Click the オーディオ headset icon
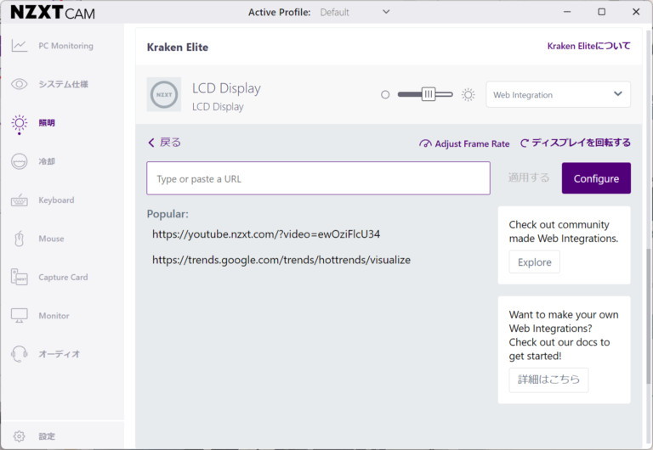This screenshot has height=450, width=653. click(19, 354)
